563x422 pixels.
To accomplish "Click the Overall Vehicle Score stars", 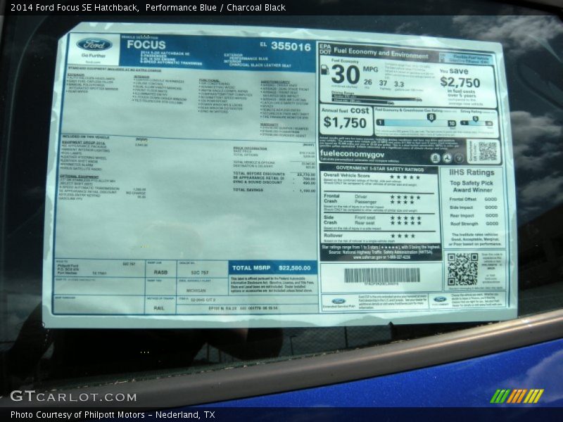I will (405, 177).
